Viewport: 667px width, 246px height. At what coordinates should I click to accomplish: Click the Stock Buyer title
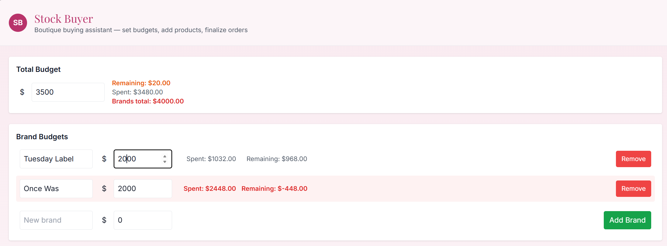tap(64, 19)
